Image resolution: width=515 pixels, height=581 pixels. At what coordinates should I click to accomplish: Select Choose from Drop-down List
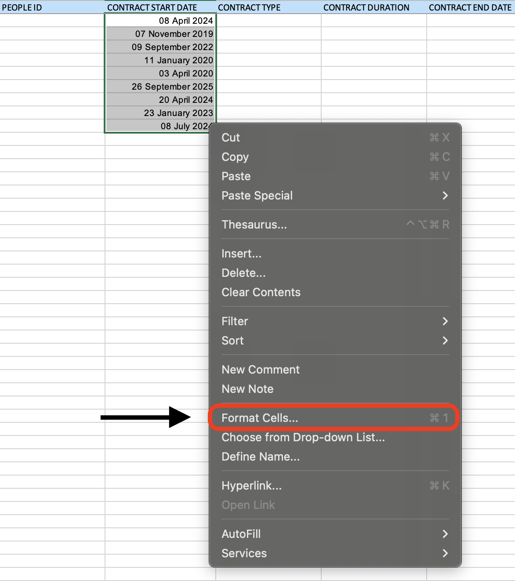(x=304, y=437)
